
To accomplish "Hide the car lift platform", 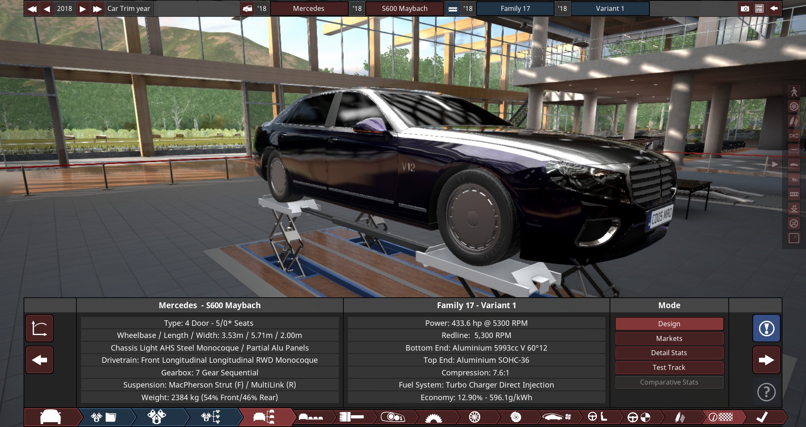I will coord(794,223).
